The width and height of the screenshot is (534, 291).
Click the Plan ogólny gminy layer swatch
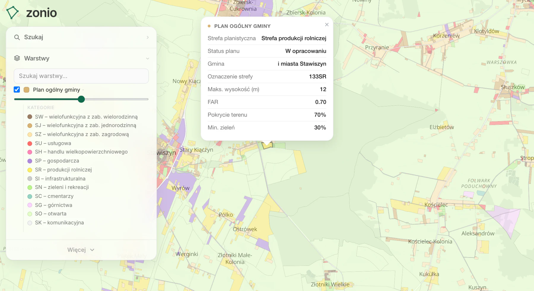tap(26, 90)
